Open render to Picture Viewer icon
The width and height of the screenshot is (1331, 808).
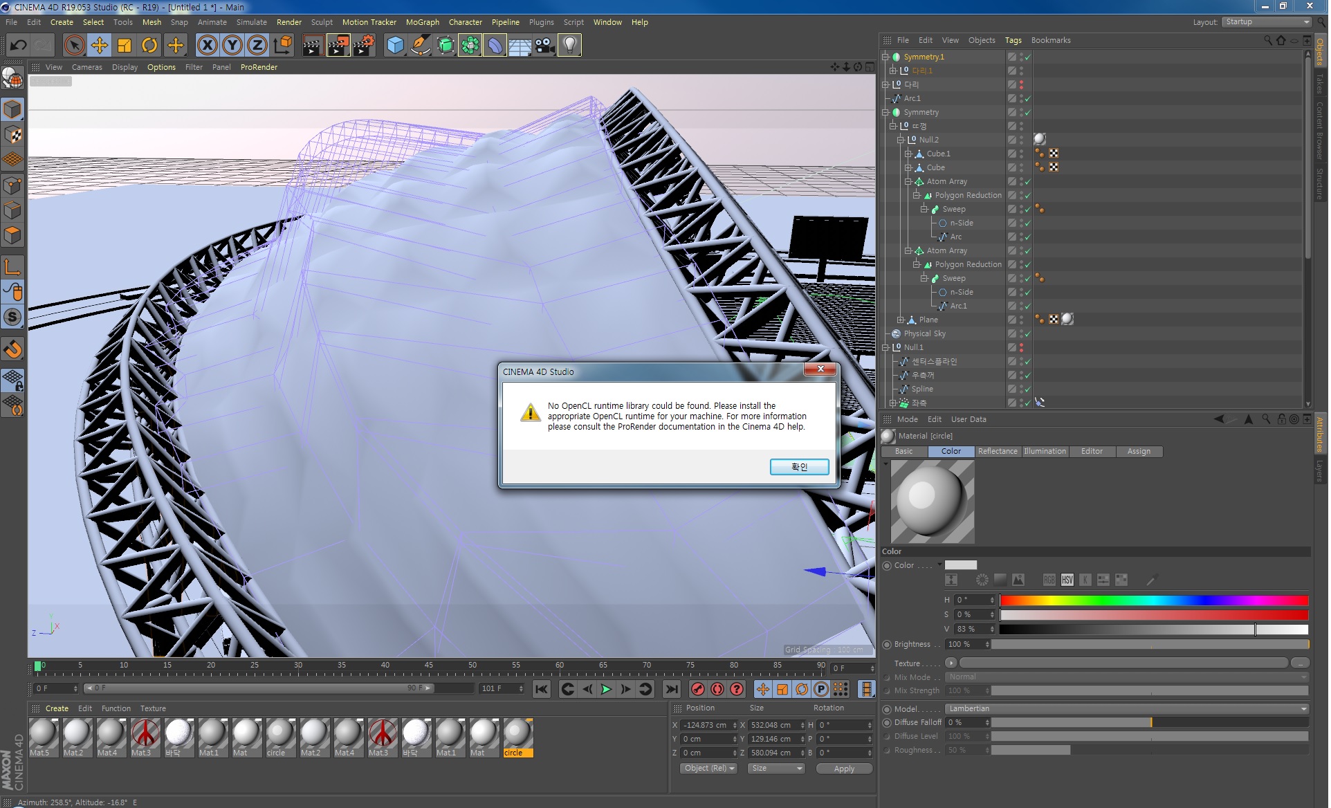click(338, 46)
